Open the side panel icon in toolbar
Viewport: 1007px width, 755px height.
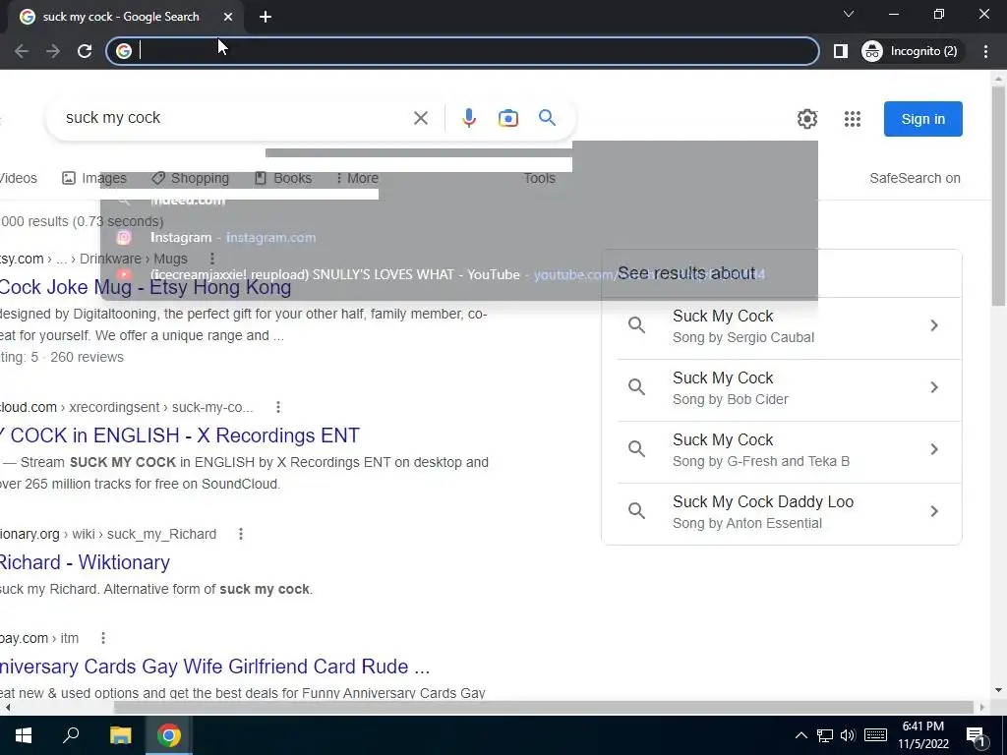tap(840, 51)
